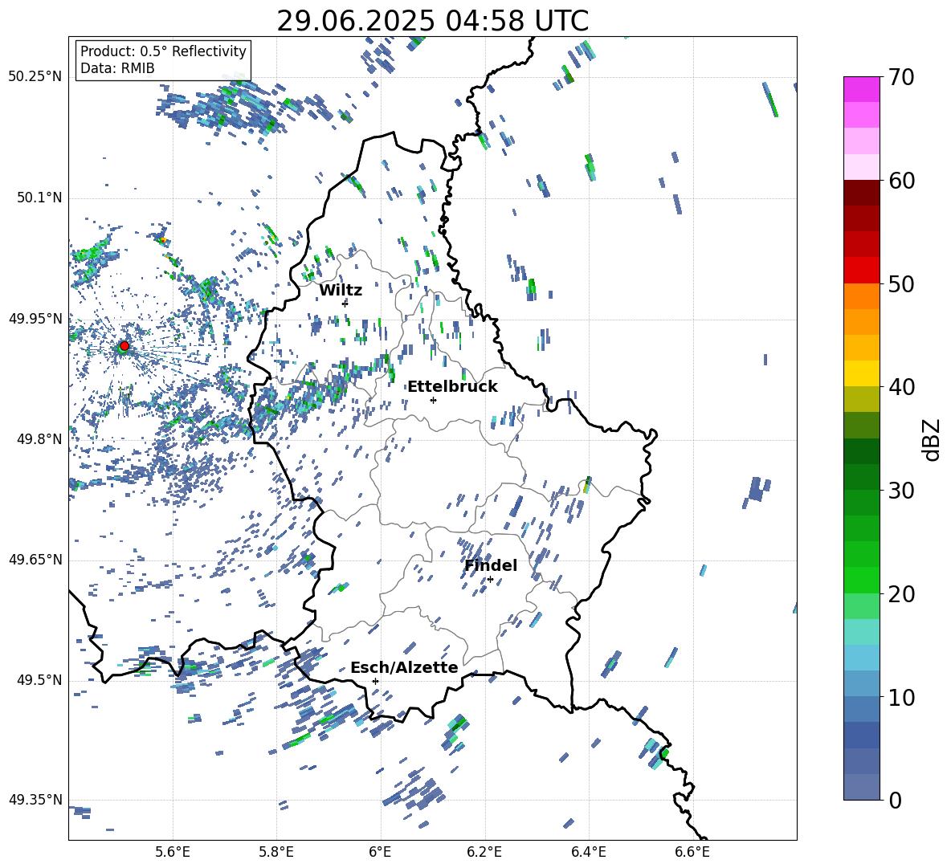Image resolution: width=951 pixels, height=868 pixels.
Task: Click the 6°E longitude label
Action: tap(380, 852)
